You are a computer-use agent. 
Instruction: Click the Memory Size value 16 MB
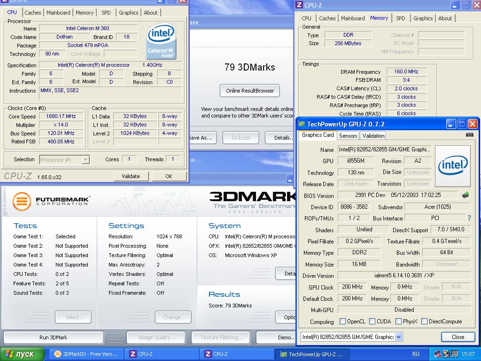coord(359,264)
